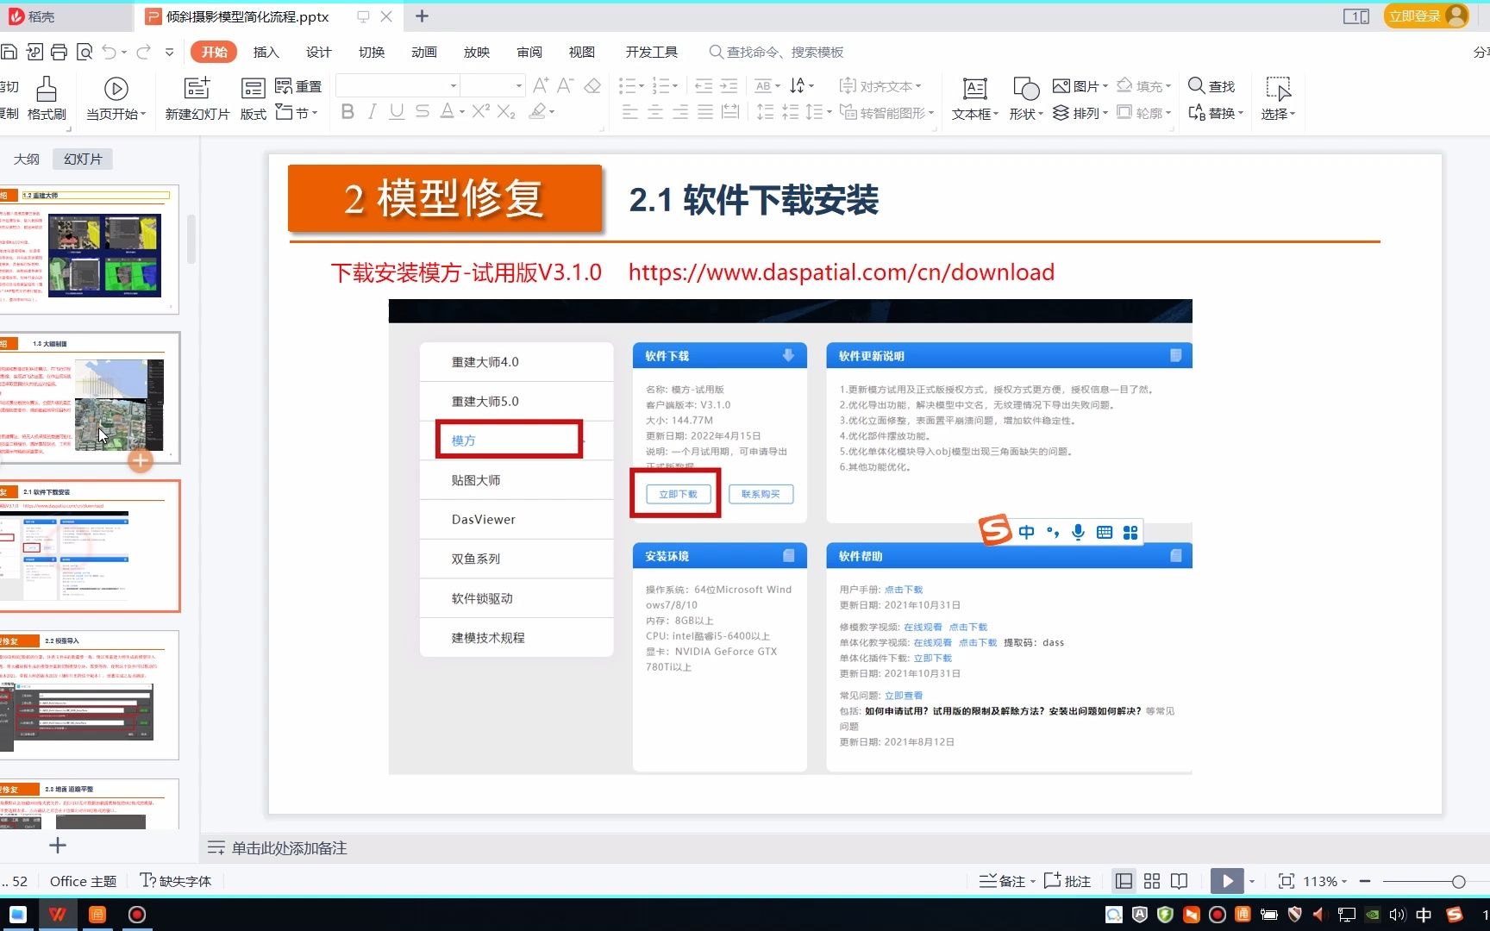The height and width of the screenshot is (931, 1490).
Task: Click the Text Box 文本框 icon
Action: click(x=974, y=88)
